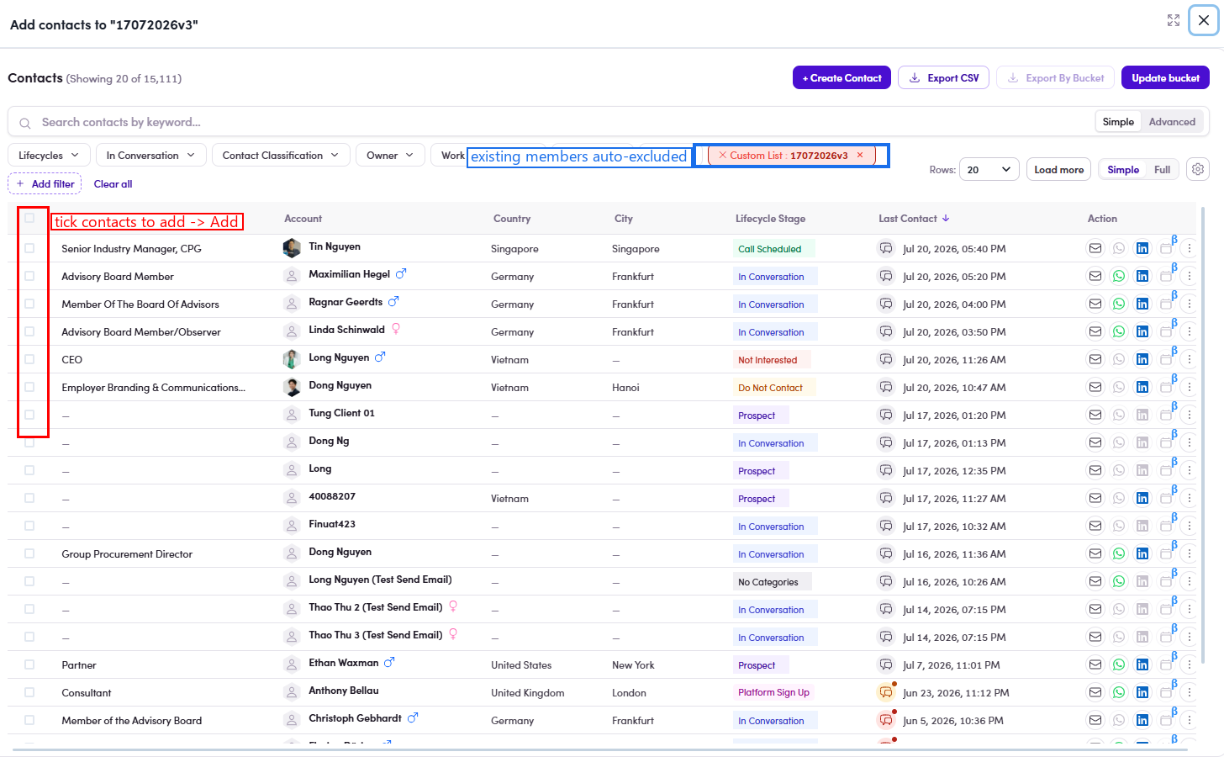The image size is (1224, 757).
Task: Open unread conversation icon for Christoph Gebhardt
Action: tap(886, 720)
